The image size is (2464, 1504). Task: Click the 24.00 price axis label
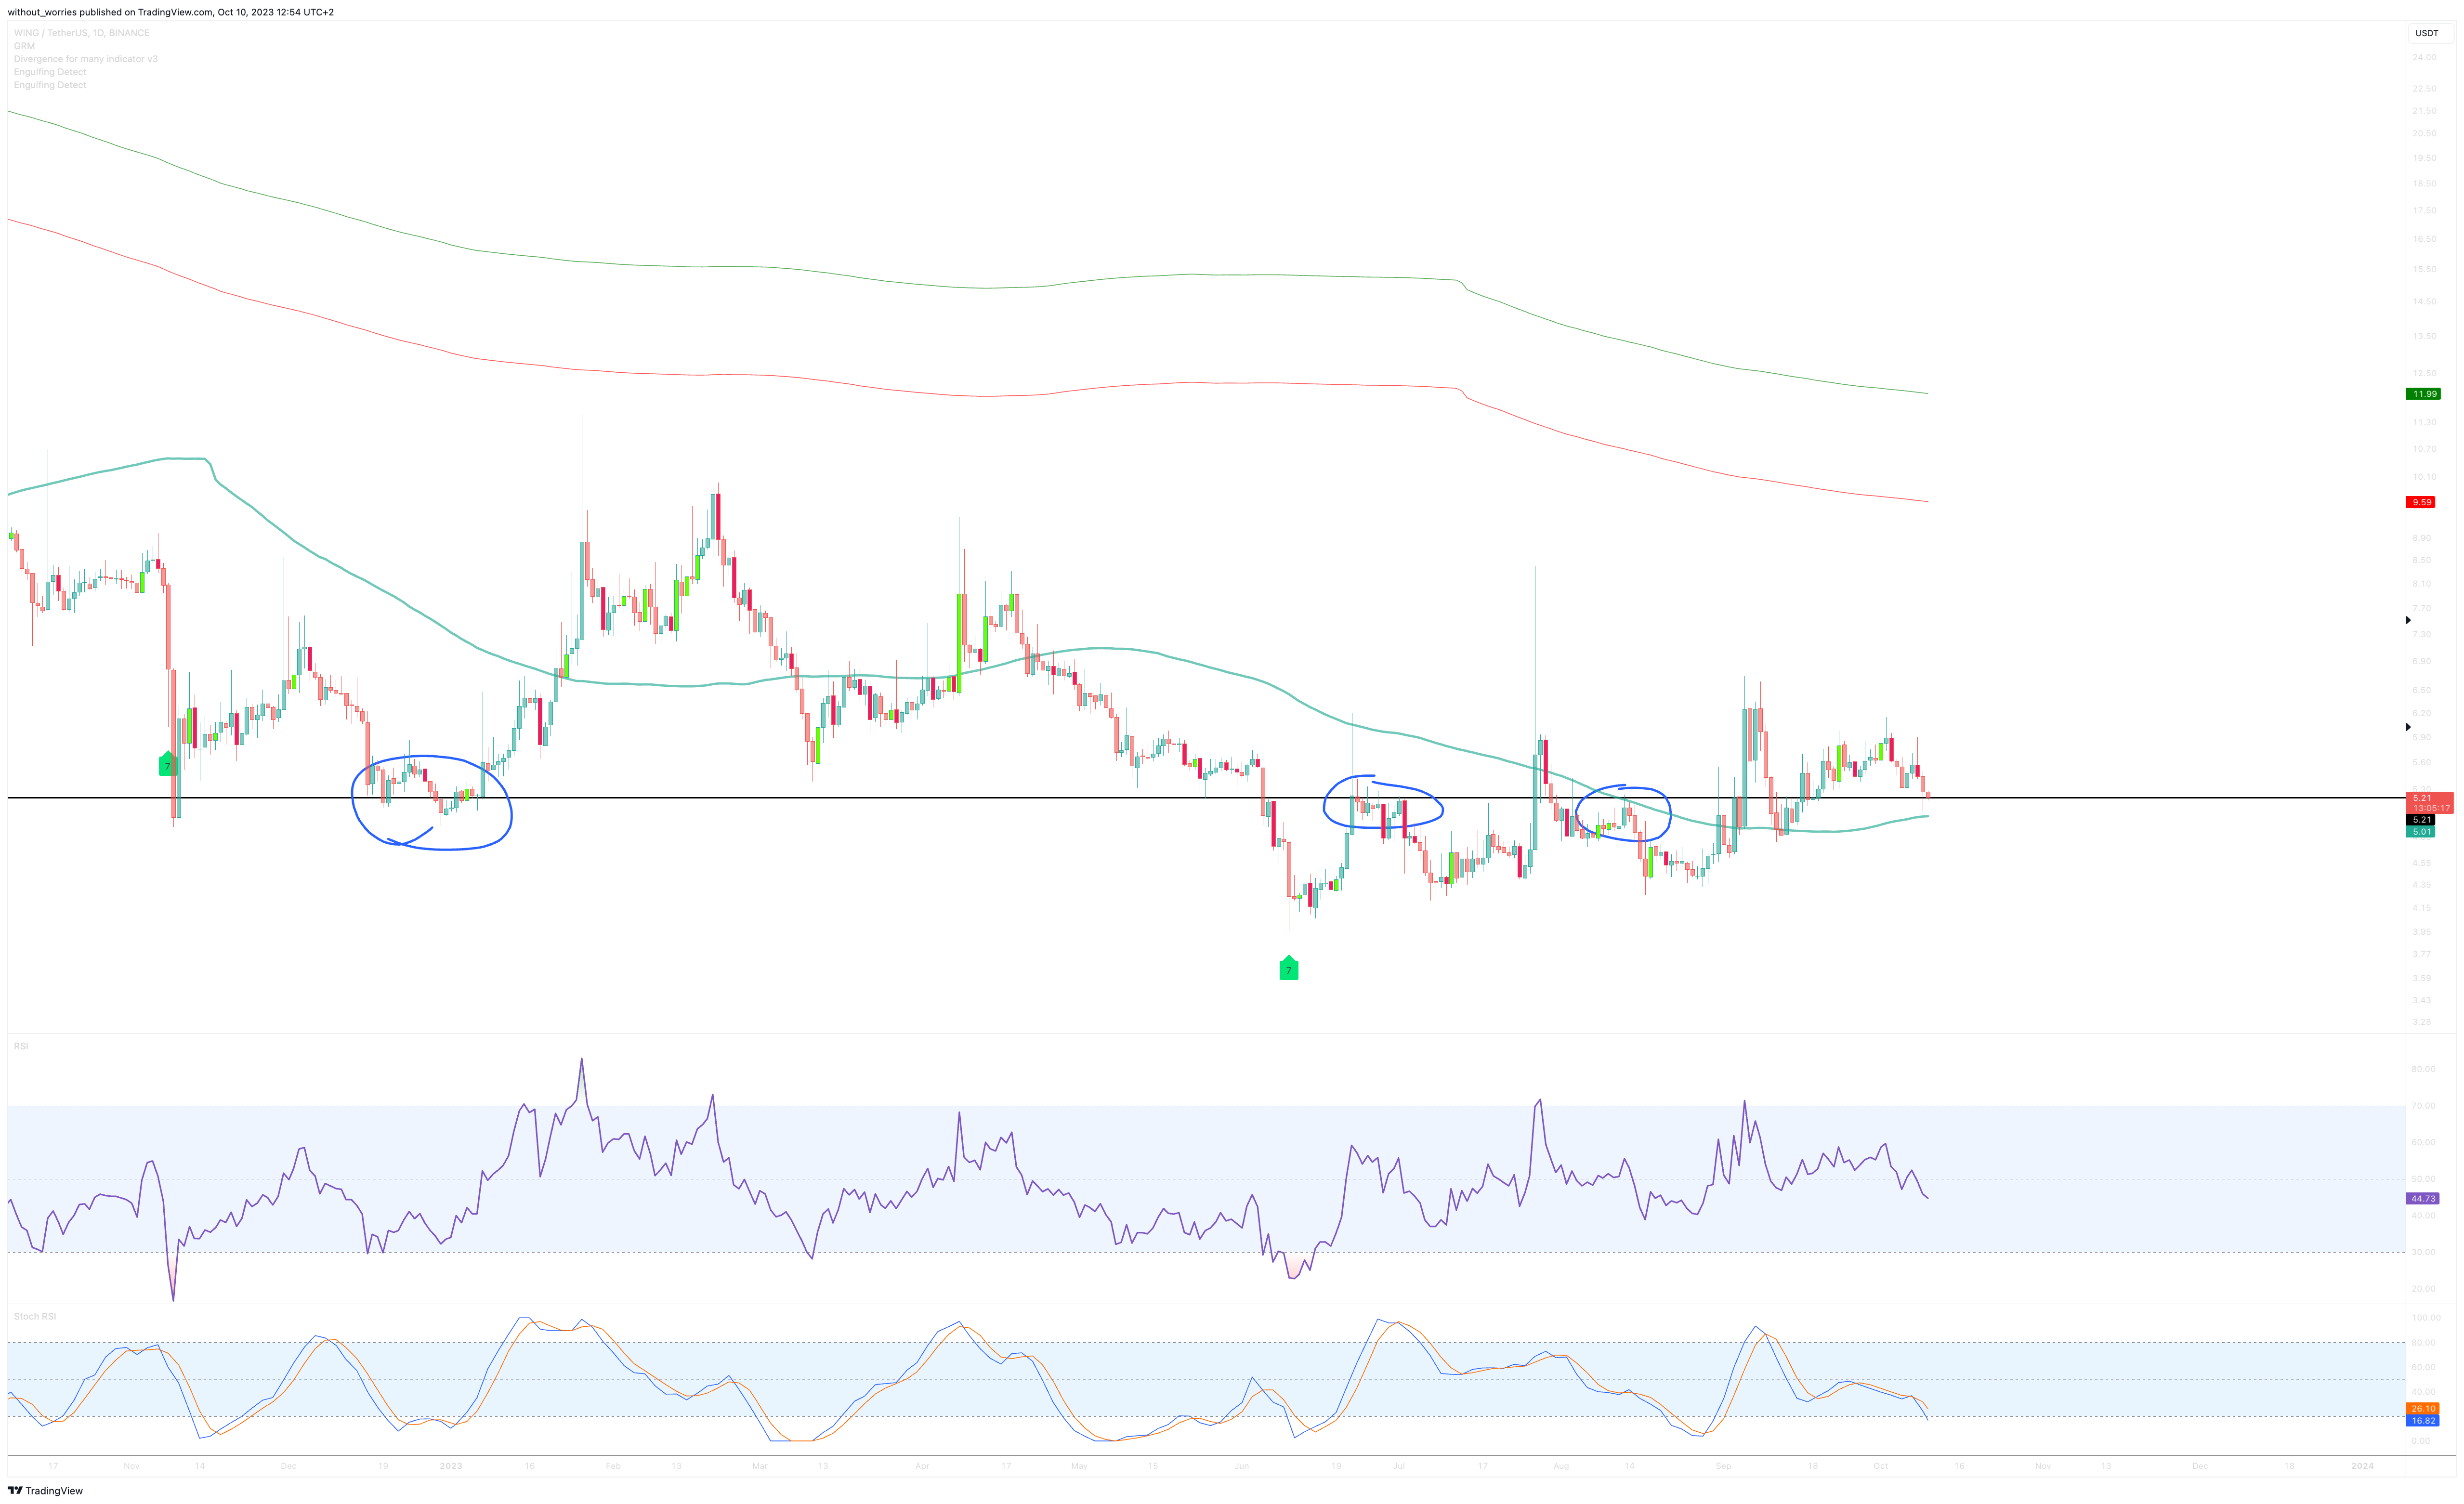click(x=2424, y=58)
